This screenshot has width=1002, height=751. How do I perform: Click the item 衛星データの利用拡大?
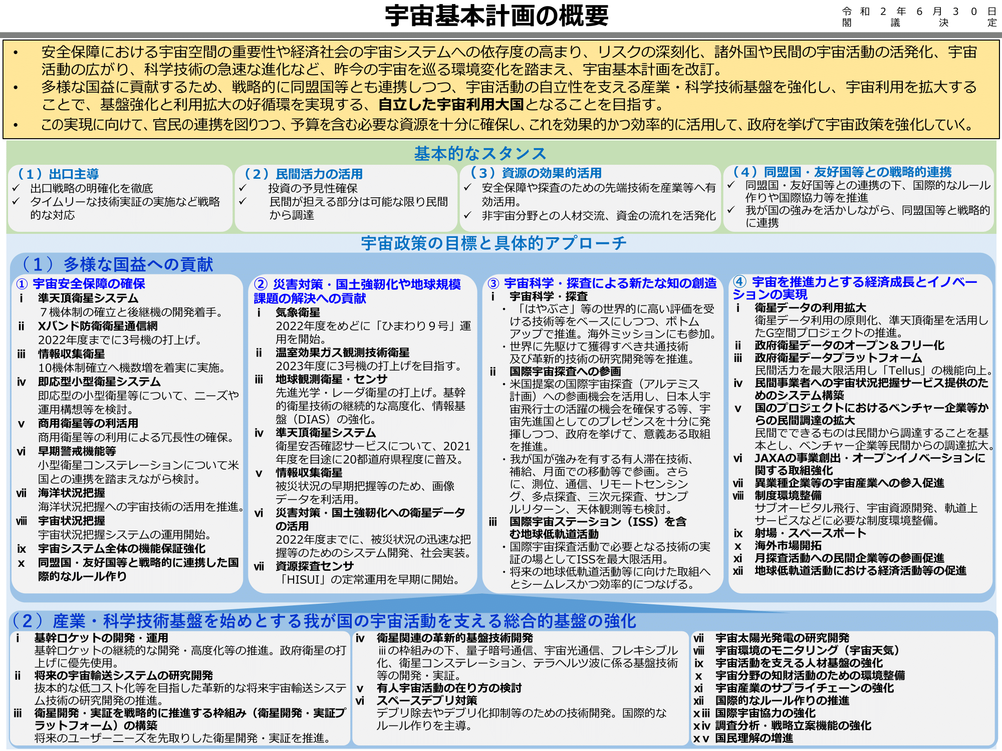811,308
